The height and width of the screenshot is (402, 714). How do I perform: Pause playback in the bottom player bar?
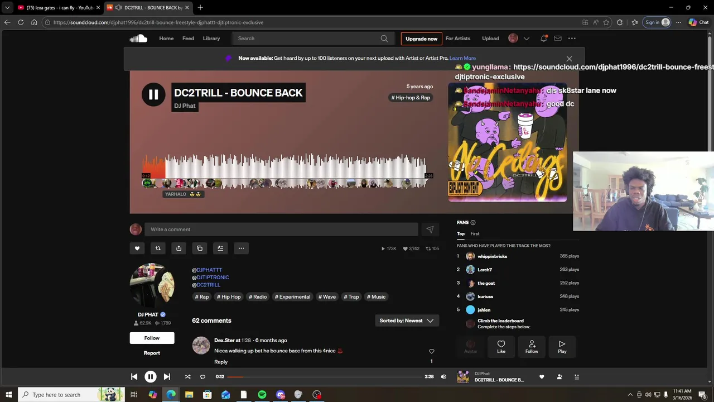pos(151,377)
